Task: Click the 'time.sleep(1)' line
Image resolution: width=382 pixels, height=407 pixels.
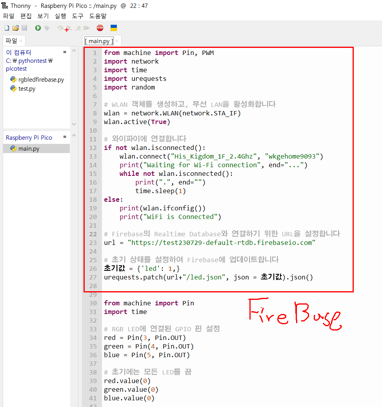Action: point(160,191)
